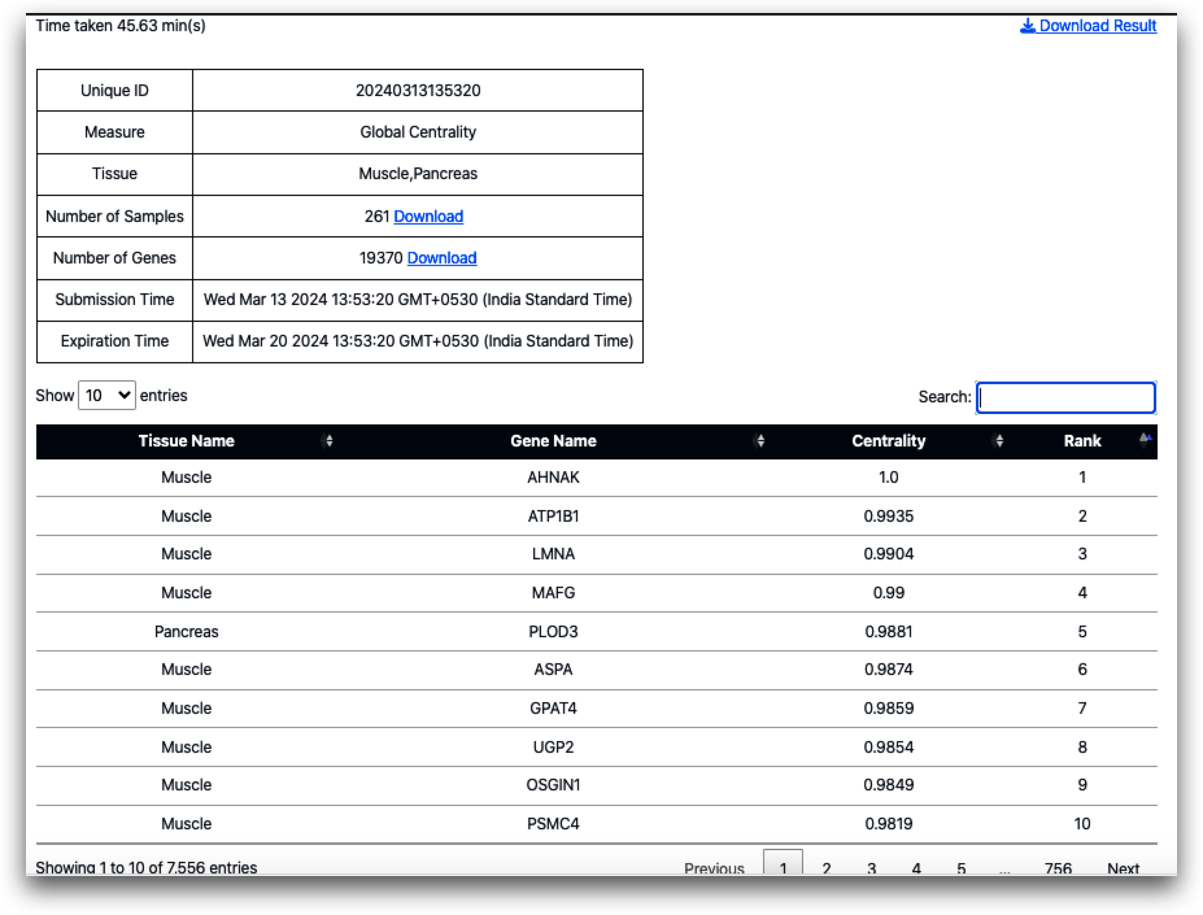Click gene name LMNA
1203x915 pixels.
[553, 554]
